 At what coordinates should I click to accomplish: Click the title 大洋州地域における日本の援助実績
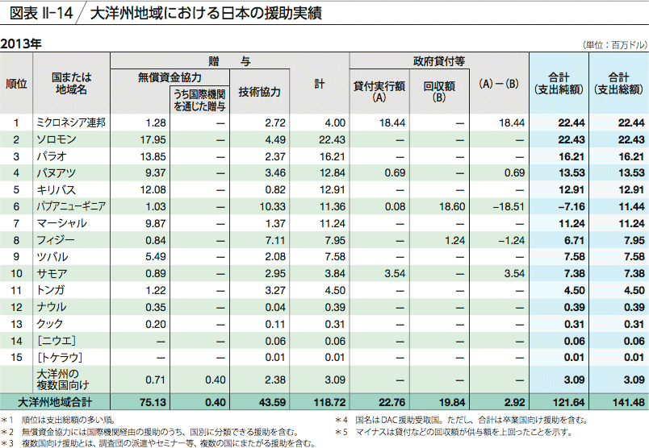coord(206,13)
